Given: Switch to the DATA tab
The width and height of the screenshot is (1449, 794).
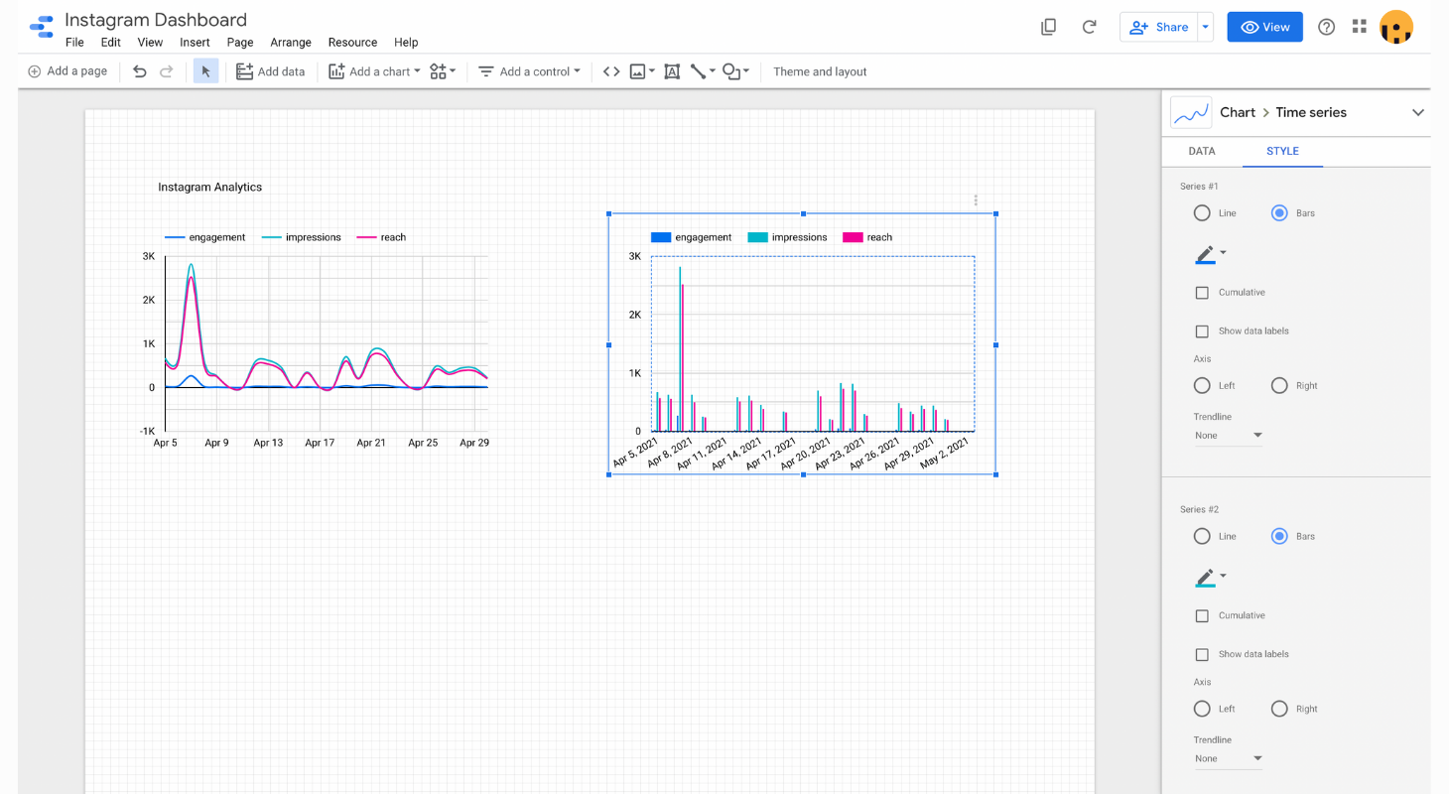Looking at the screenshot, I should pos(1202,151).
